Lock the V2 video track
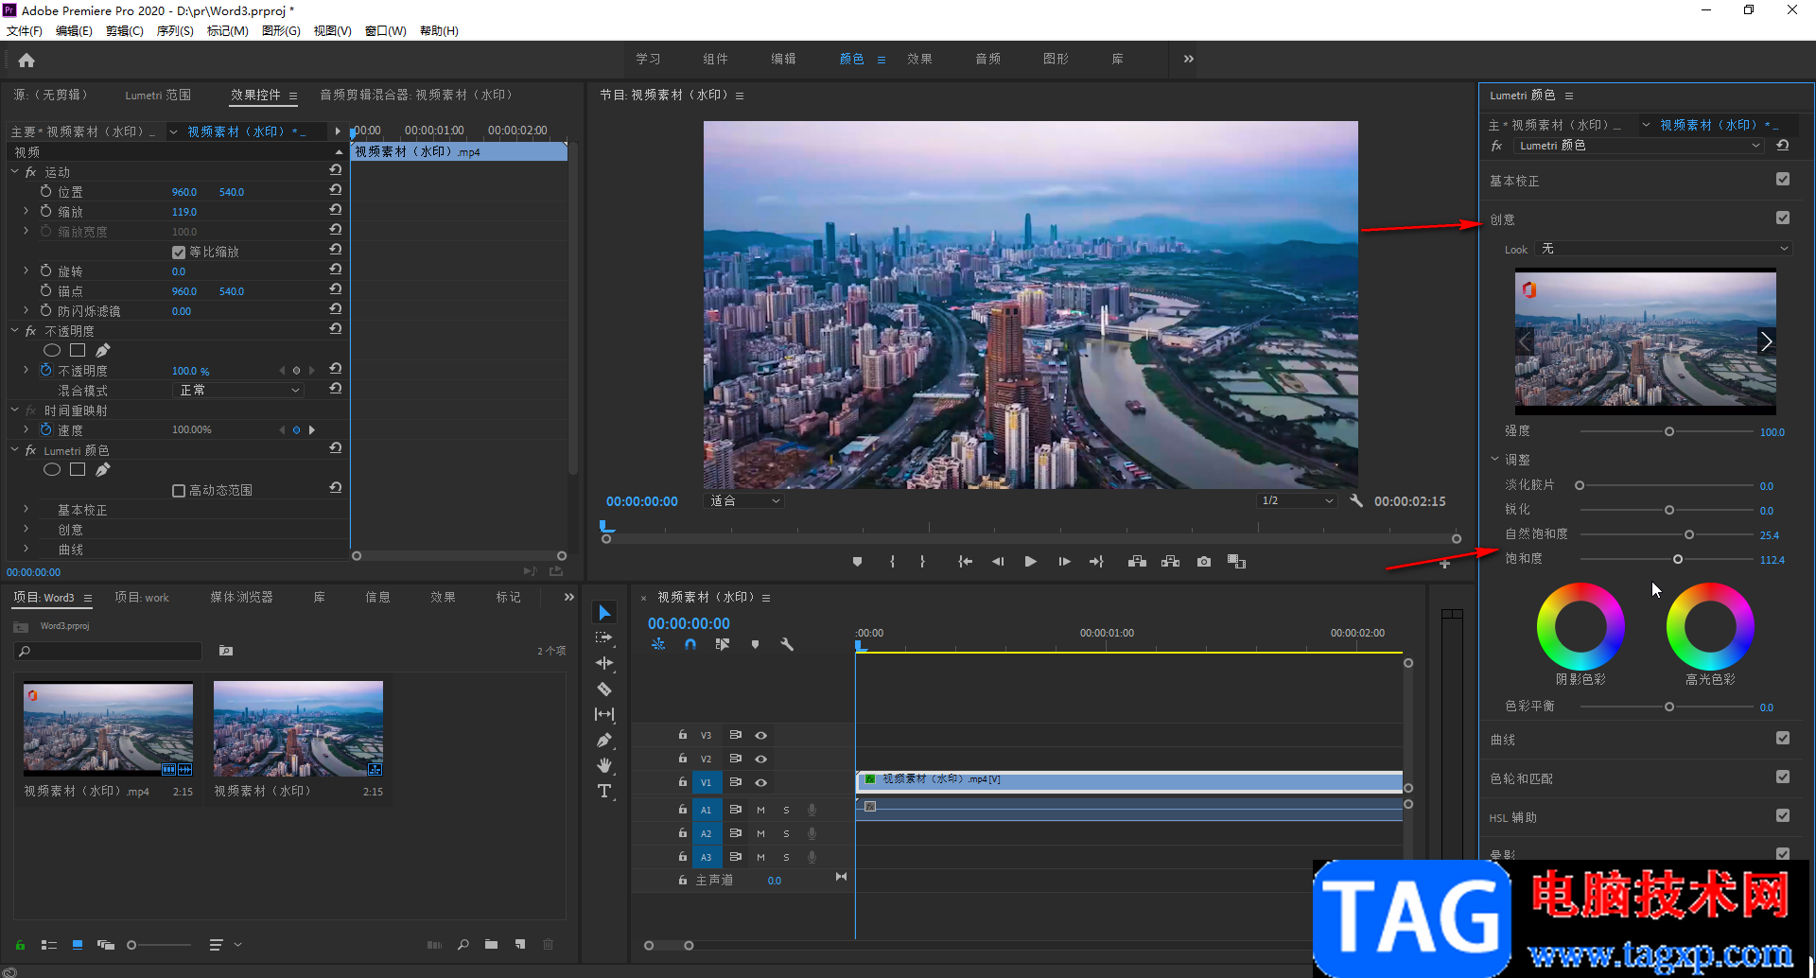The height and width of the screenshot is (978, 1816). 682,759
